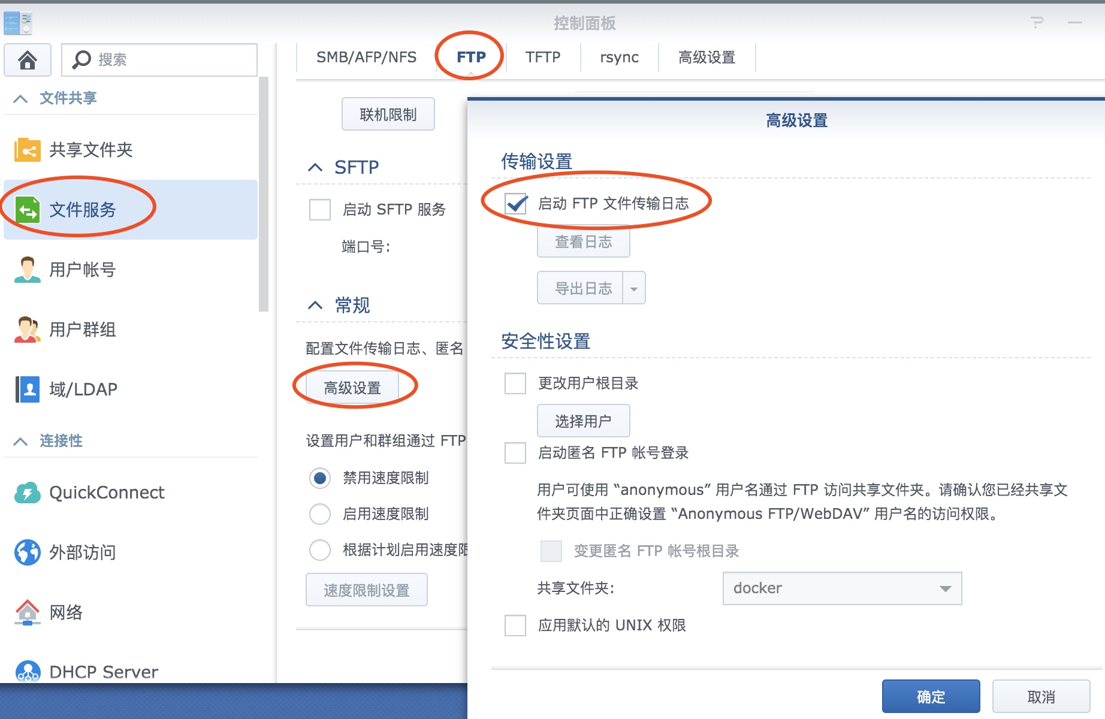Switch to TFTP tab
Viewport: 1105px width, 719px height.
(543, 58)
